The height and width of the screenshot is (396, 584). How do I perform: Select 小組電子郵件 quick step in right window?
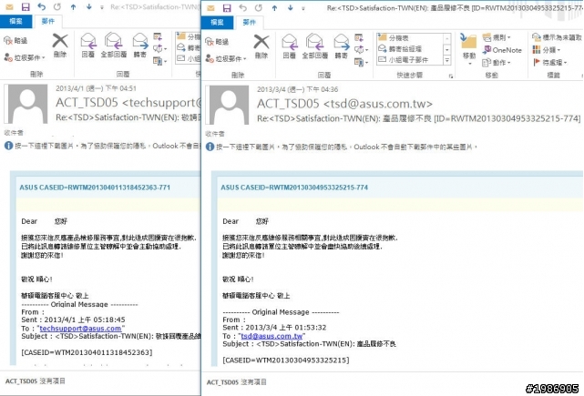[410, 59]
